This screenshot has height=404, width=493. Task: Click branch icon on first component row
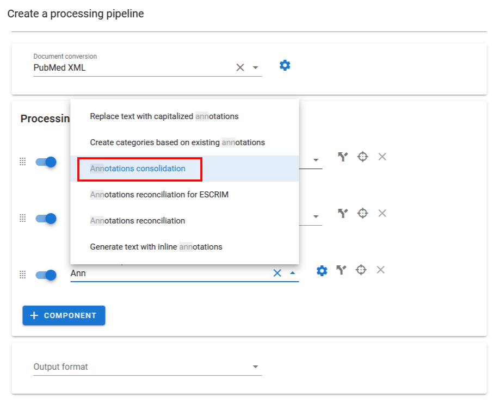tap(342, 157)
